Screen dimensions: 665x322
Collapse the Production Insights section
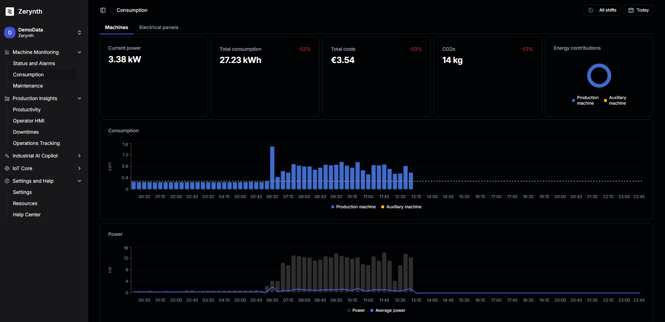(x=79, y=98)
